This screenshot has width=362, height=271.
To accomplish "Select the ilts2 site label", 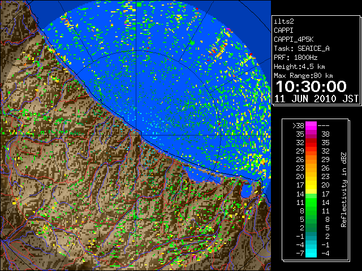I will coord(284,21).
